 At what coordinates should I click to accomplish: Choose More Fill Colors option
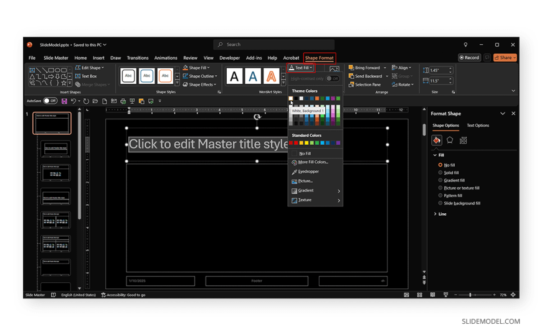point(312,162)
